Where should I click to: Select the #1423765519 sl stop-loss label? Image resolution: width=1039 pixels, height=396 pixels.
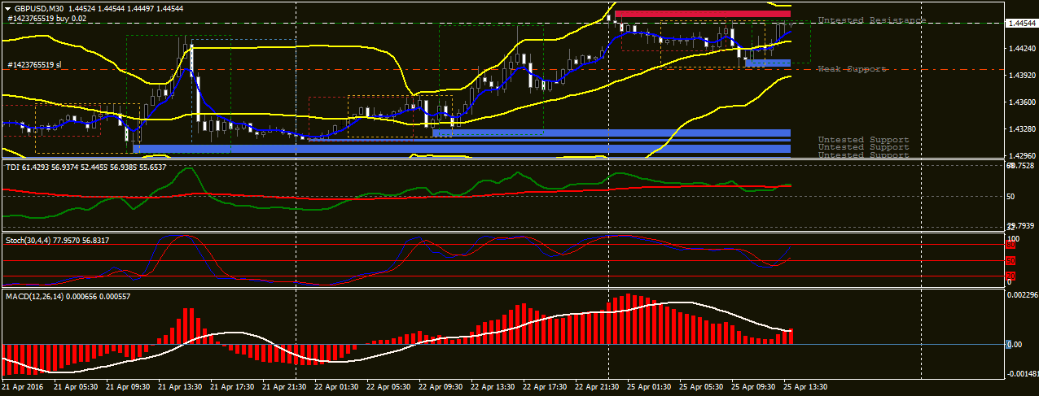coord(34,64)
